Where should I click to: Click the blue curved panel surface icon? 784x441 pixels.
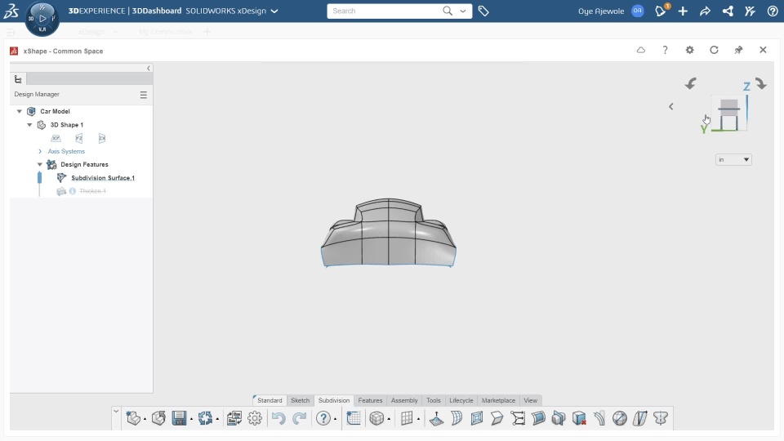tap(538, 418)
